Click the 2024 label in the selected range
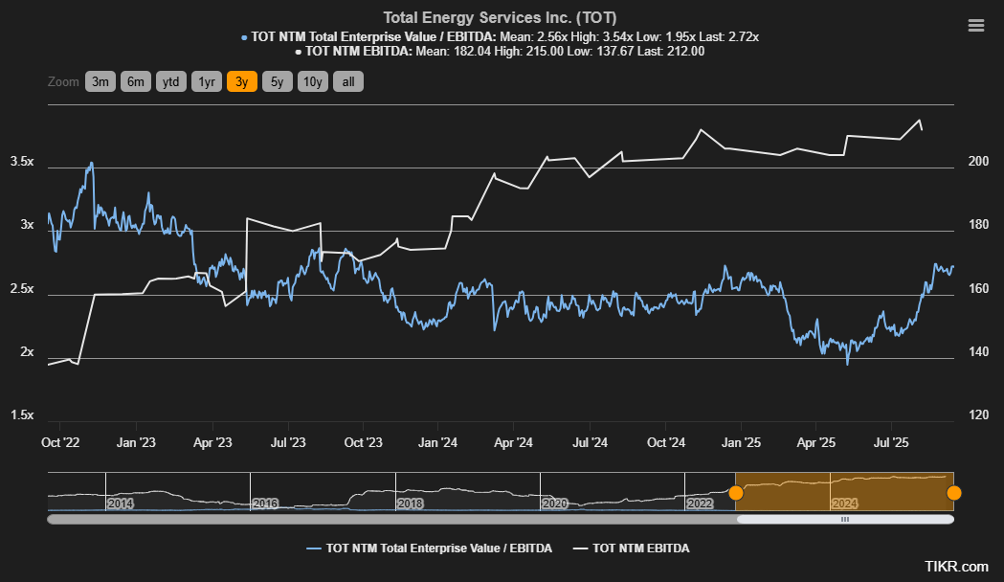This screenshot has width=1004, height=582. pyautogui.click(x=844, y=504)
